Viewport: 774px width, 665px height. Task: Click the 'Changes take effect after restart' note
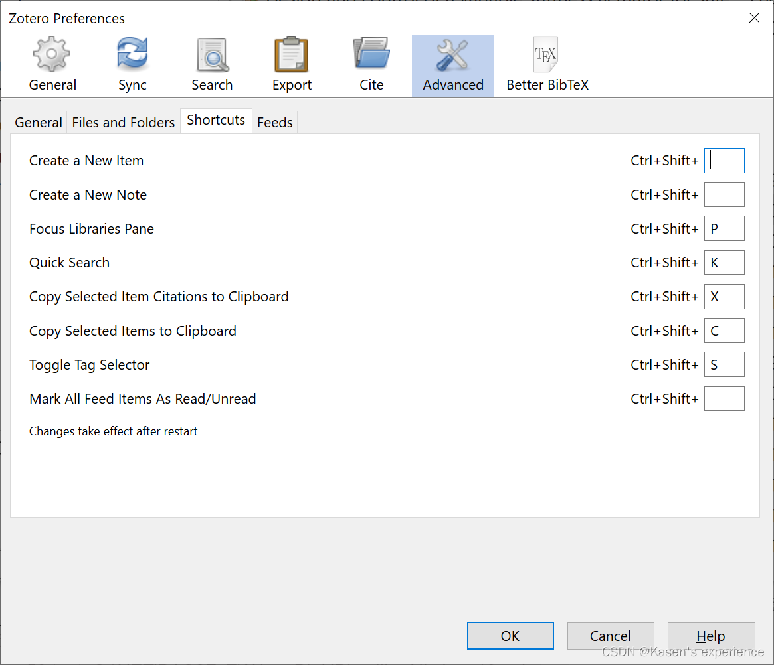(114, 431)
